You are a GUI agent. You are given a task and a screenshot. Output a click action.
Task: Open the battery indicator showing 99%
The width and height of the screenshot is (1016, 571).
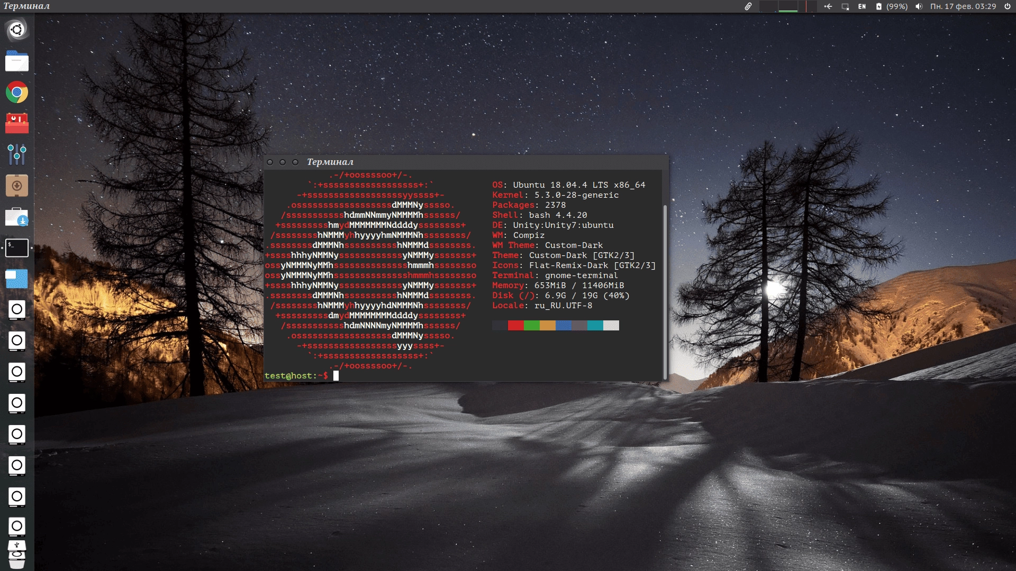pos(892,6)
